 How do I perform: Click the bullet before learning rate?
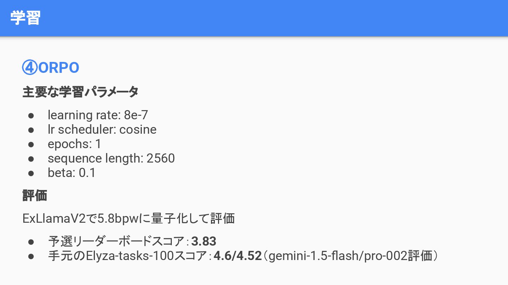click(x=31, y=115)
